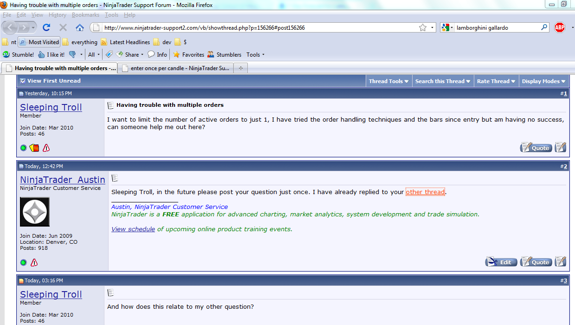This screenshot has width=575, height=325.
Task: Open the StumbleUpon Tools dropdown
Action: (255, 54)
